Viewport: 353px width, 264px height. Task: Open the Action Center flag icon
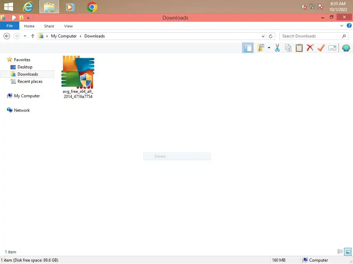coord(321,7)
